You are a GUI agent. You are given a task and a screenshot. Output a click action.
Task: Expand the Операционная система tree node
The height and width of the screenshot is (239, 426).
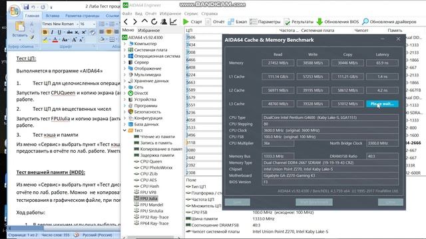click(x=124, y=56)
